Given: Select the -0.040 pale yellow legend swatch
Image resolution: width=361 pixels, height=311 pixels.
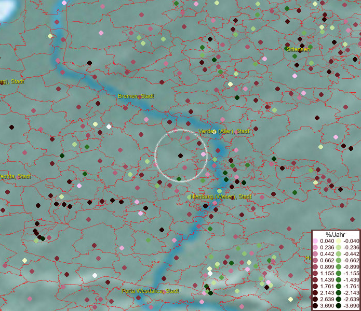Looking at the screenshot, I should (x=339, y=241).
